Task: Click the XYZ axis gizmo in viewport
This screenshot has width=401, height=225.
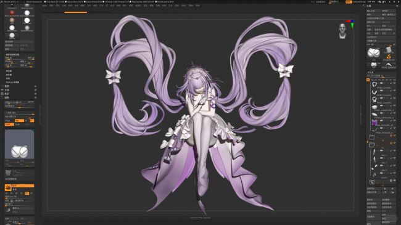Action: coord(351,23)
